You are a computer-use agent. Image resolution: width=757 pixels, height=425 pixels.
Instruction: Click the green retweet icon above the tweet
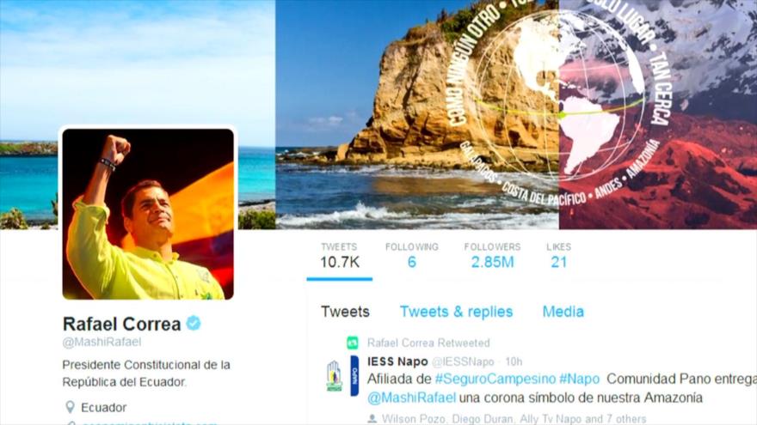coord(353,343)
